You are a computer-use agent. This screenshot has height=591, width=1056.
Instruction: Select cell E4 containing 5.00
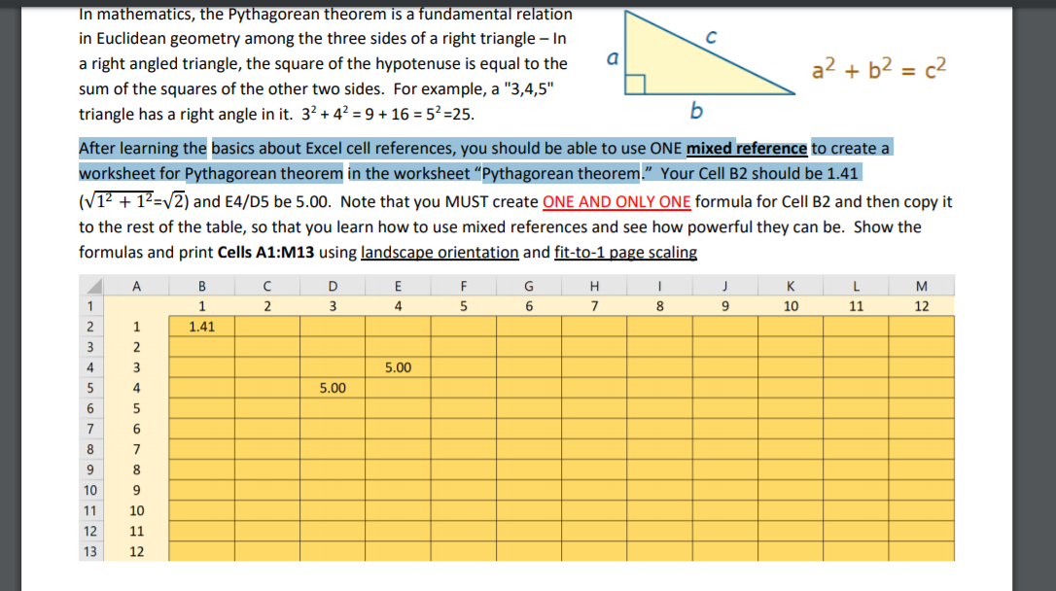coord(398,367)
